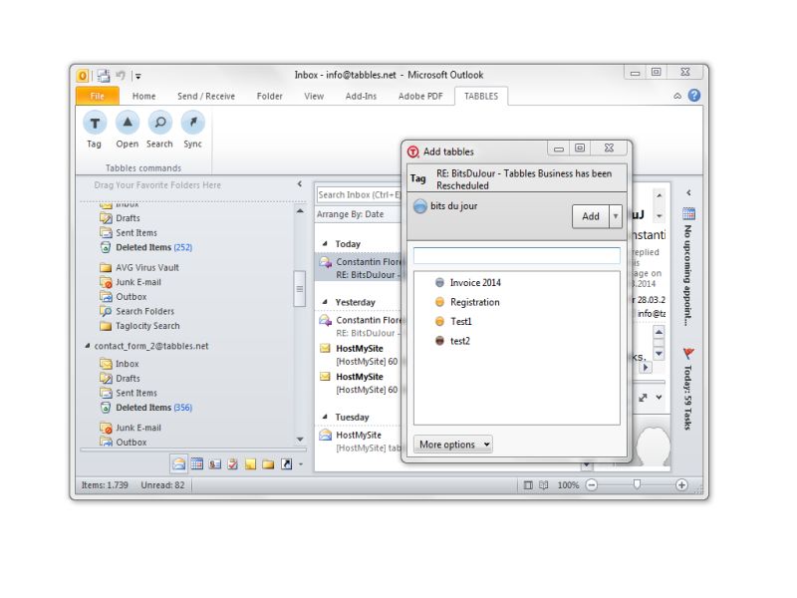
Task: Open the Calendar view in navigation bar
Action: [x=196, y=463]
